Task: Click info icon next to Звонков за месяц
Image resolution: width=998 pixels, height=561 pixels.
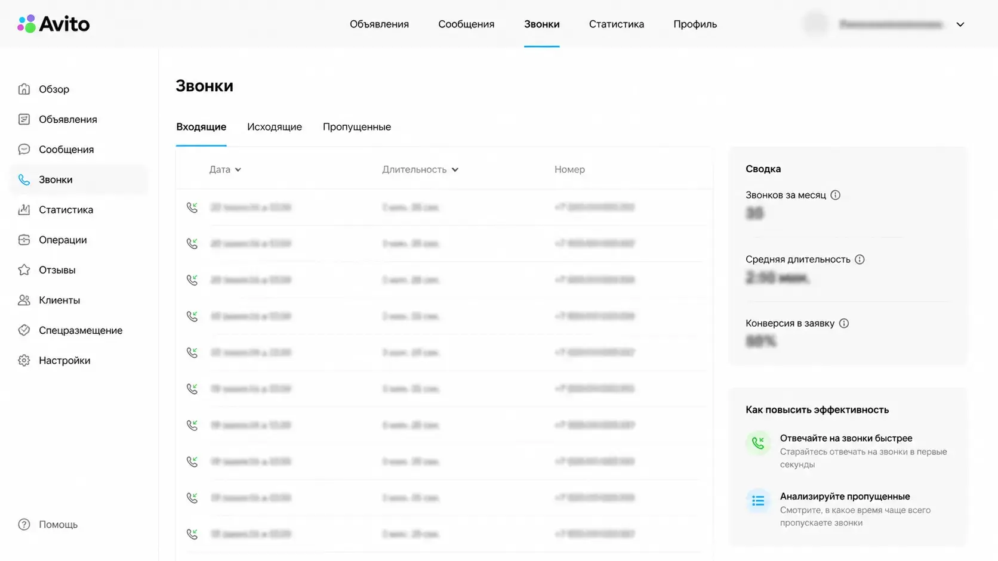Action: [836, 195]
